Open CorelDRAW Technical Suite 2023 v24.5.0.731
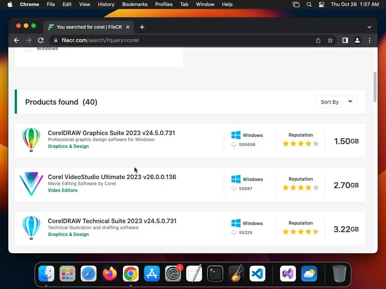Image resolution: width=386 pixels, height=289 pixels. point(112,221)
